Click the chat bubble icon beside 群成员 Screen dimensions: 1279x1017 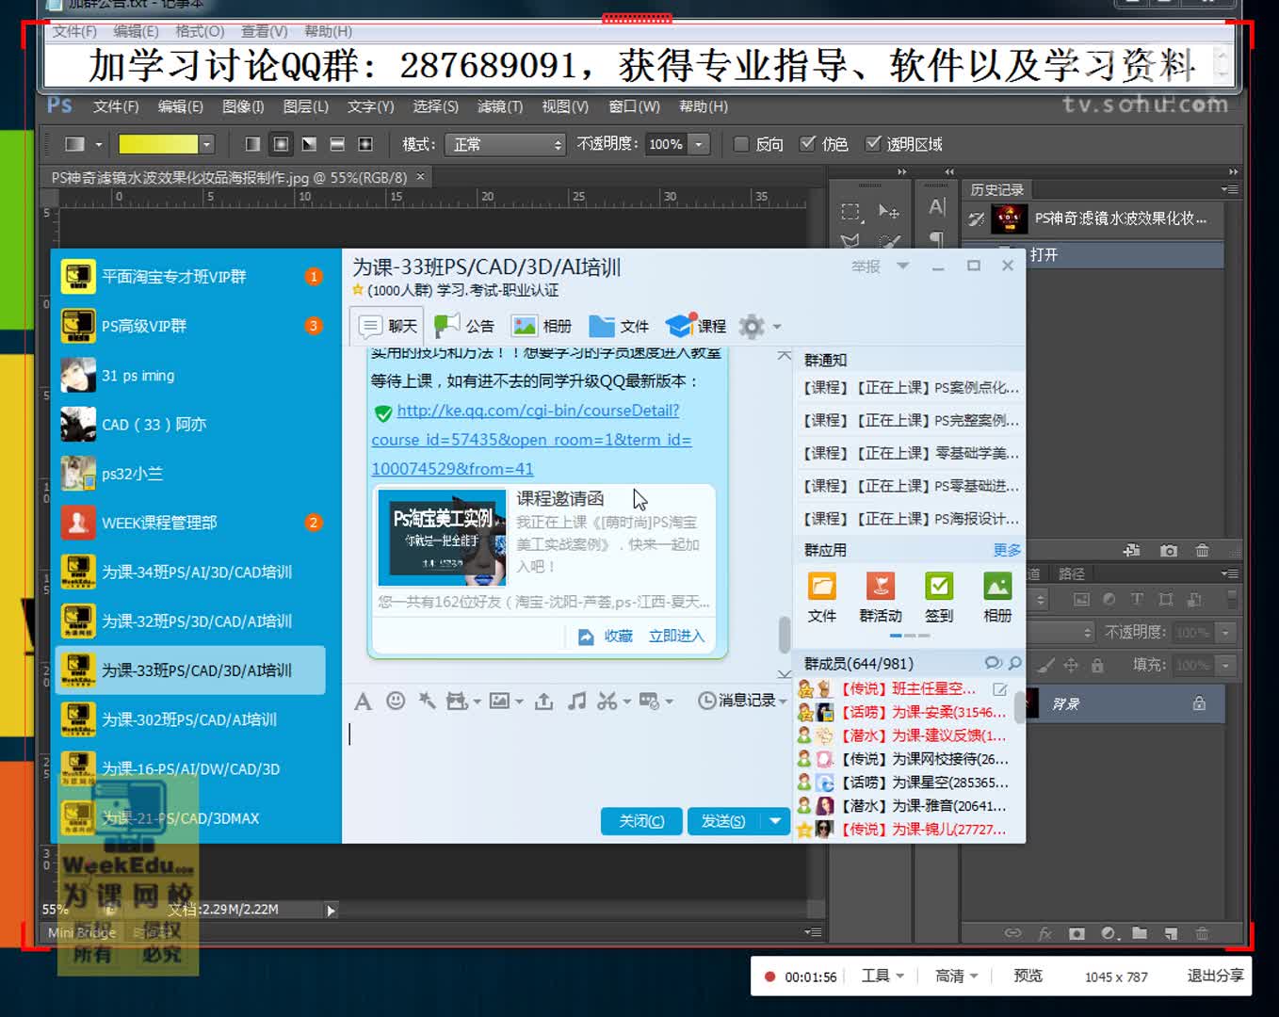[993, 663]
